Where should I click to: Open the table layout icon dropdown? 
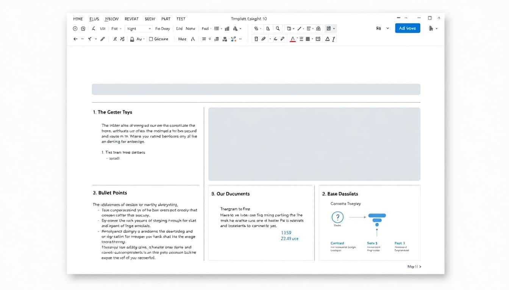click(290, 29)
